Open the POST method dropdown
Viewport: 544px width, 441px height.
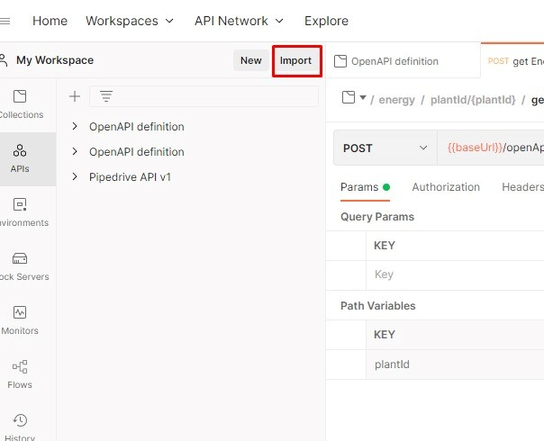point(385,148)
